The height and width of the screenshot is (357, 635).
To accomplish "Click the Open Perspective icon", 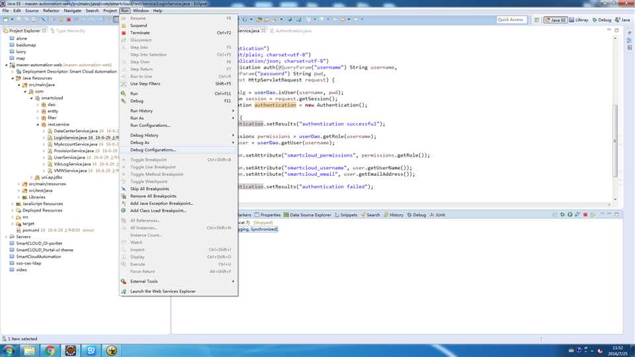I will (536, 20).
